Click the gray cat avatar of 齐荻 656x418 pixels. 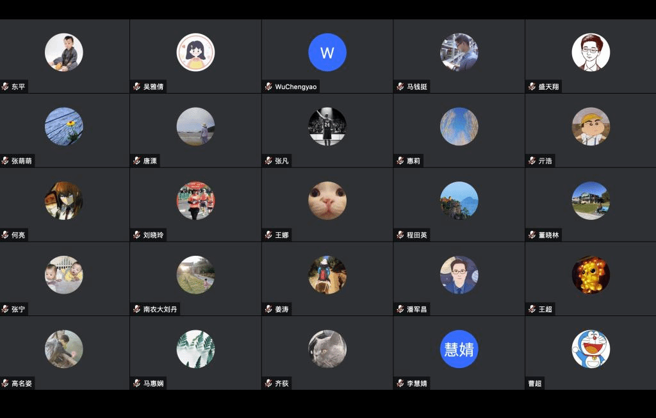point(327,349)
